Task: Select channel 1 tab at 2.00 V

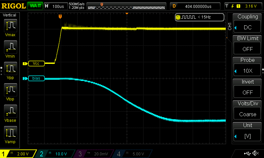Action: 18,154
